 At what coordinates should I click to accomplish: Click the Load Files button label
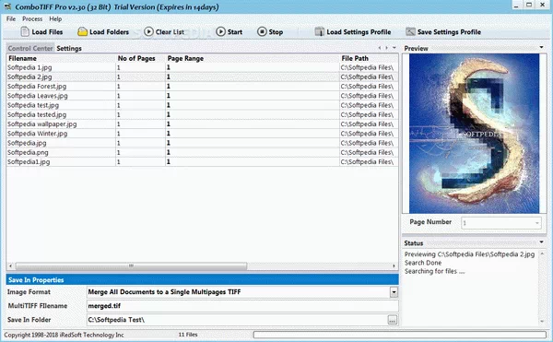coord(47,32)
